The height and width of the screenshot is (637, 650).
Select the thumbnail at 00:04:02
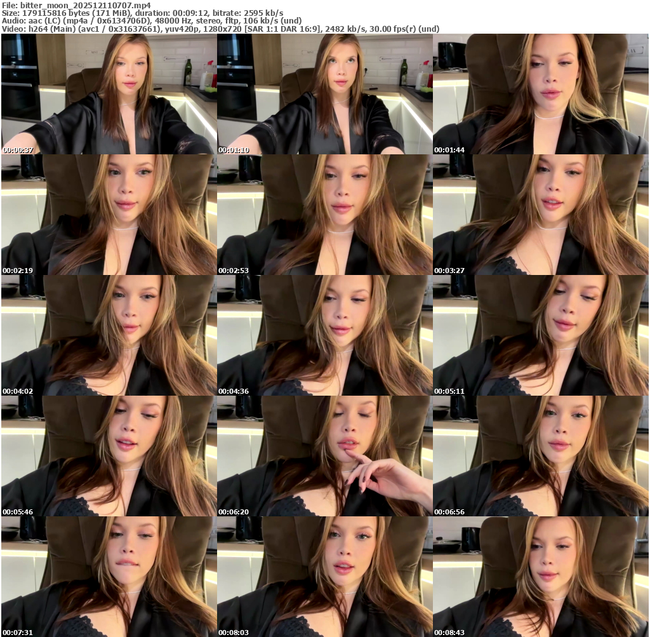point(109,335)
